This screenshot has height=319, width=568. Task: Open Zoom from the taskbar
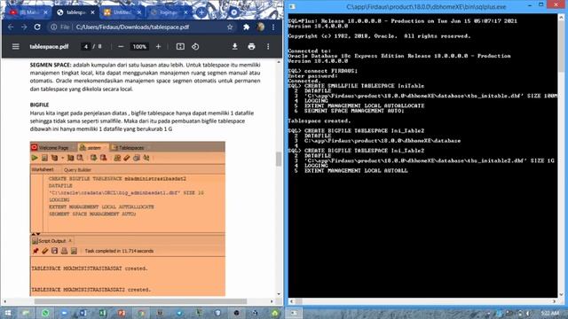[64, 313]
